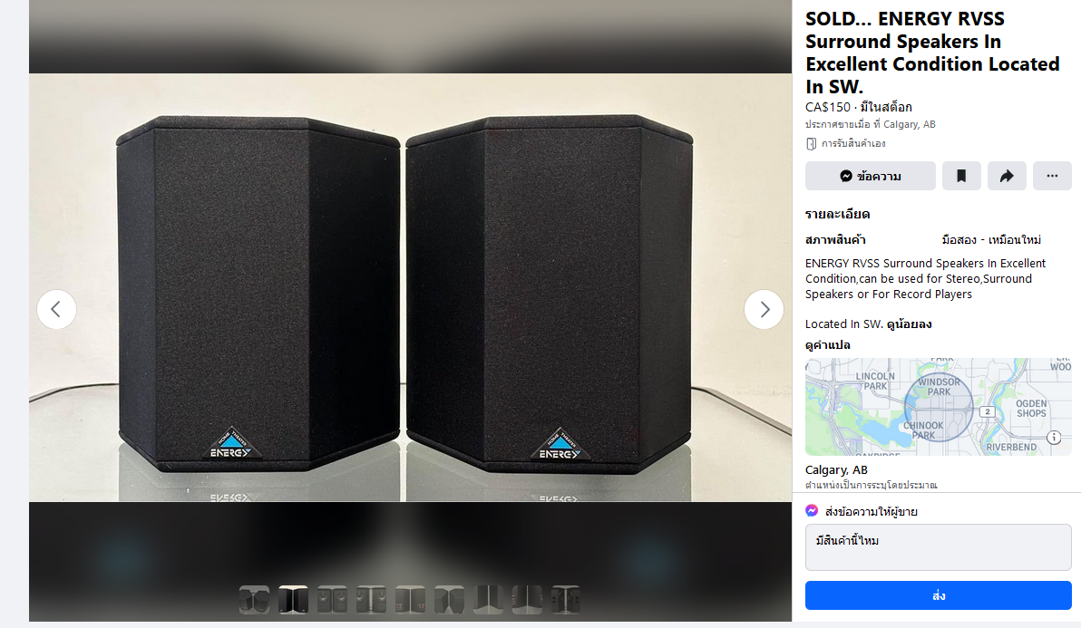Share the listing via the arrow icon
The image size is (1081, 628).
1007,177
